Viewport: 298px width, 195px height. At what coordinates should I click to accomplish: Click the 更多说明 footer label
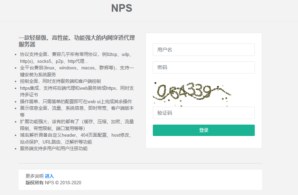(x=35, y=176)
